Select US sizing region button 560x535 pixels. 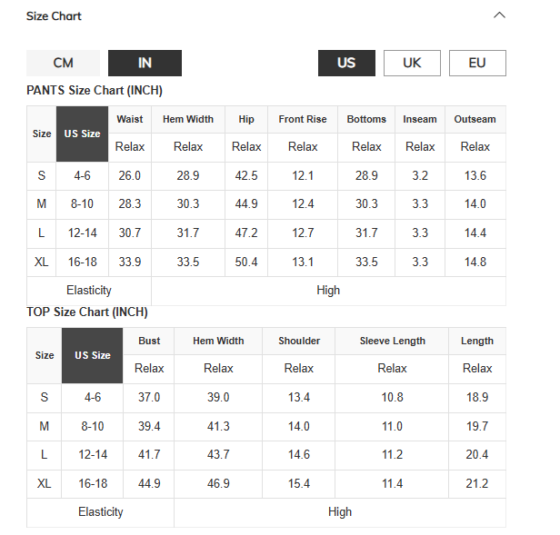[346, 64]
